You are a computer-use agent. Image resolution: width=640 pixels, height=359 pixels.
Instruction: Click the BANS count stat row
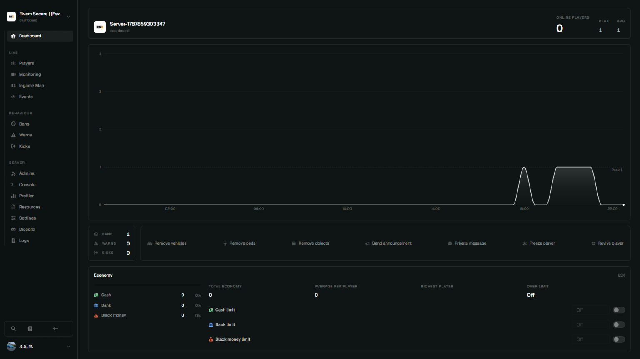tap(112, 234)
